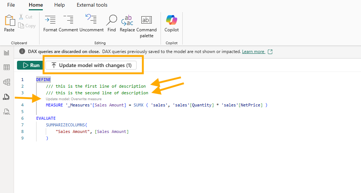Click the info icon in notification bar

[x=22, y=51]
